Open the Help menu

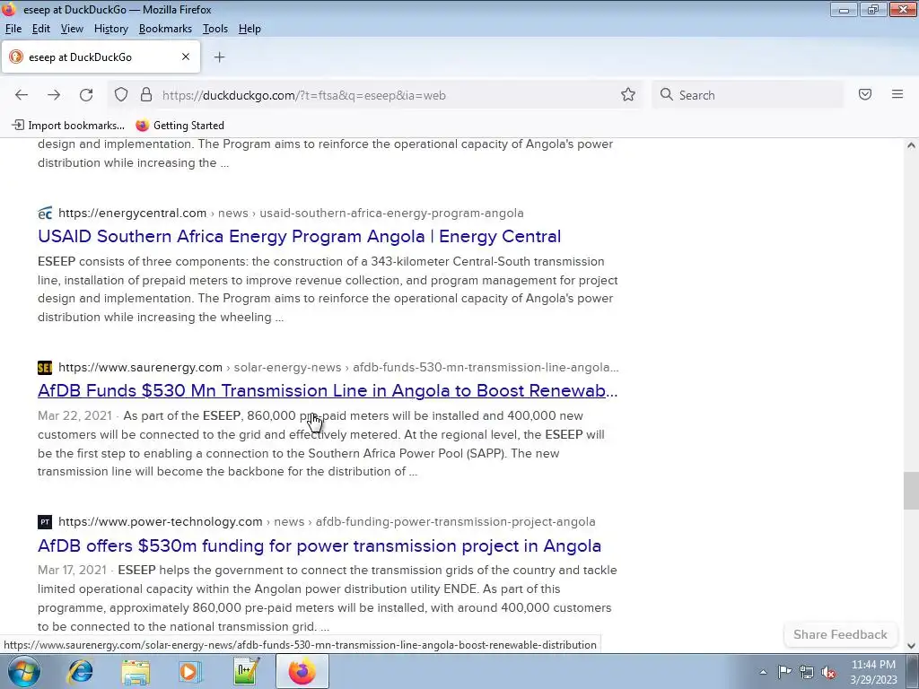click(x=249, y=29)
